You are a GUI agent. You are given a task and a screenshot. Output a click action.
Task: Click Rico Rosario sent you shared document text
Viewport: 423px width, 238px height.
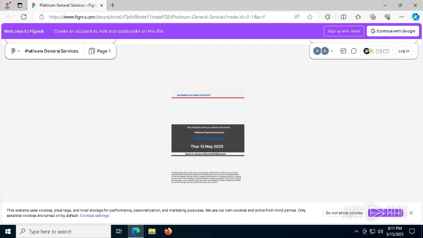(x=209, y=127)
